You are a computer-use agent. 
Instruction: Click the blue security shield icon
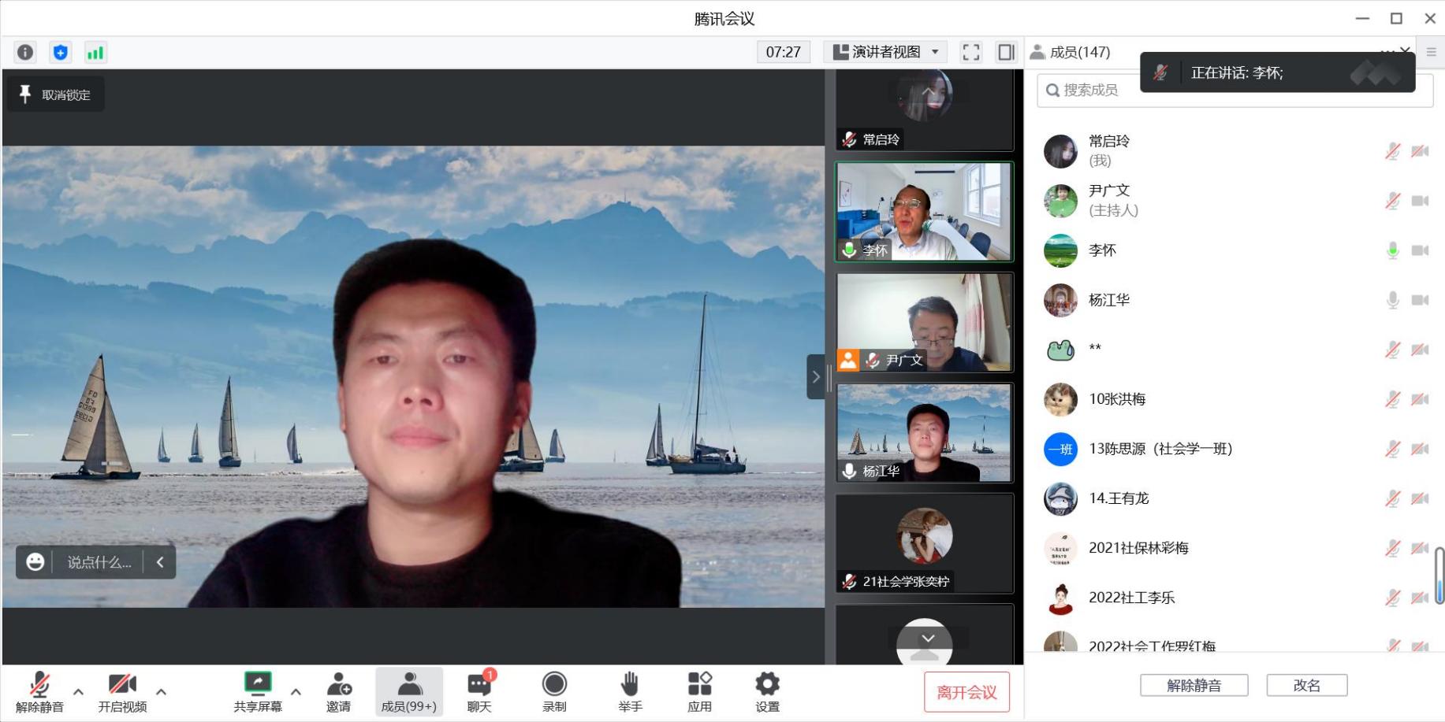click(60, 53)
